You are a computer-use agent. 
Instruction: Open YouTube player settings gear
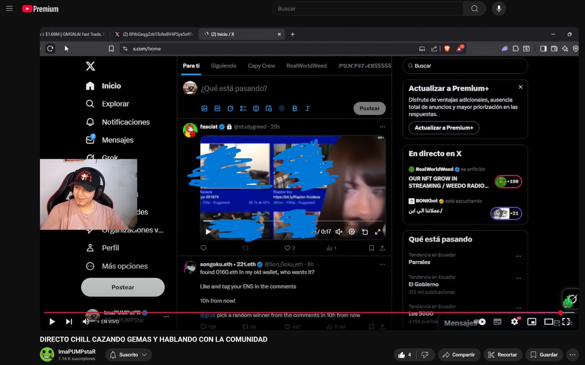515,322
